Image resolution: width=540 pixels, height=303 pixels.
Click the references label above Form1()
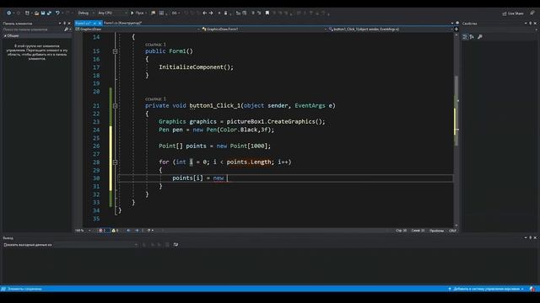pyautogui.click(x=155, y=45)
